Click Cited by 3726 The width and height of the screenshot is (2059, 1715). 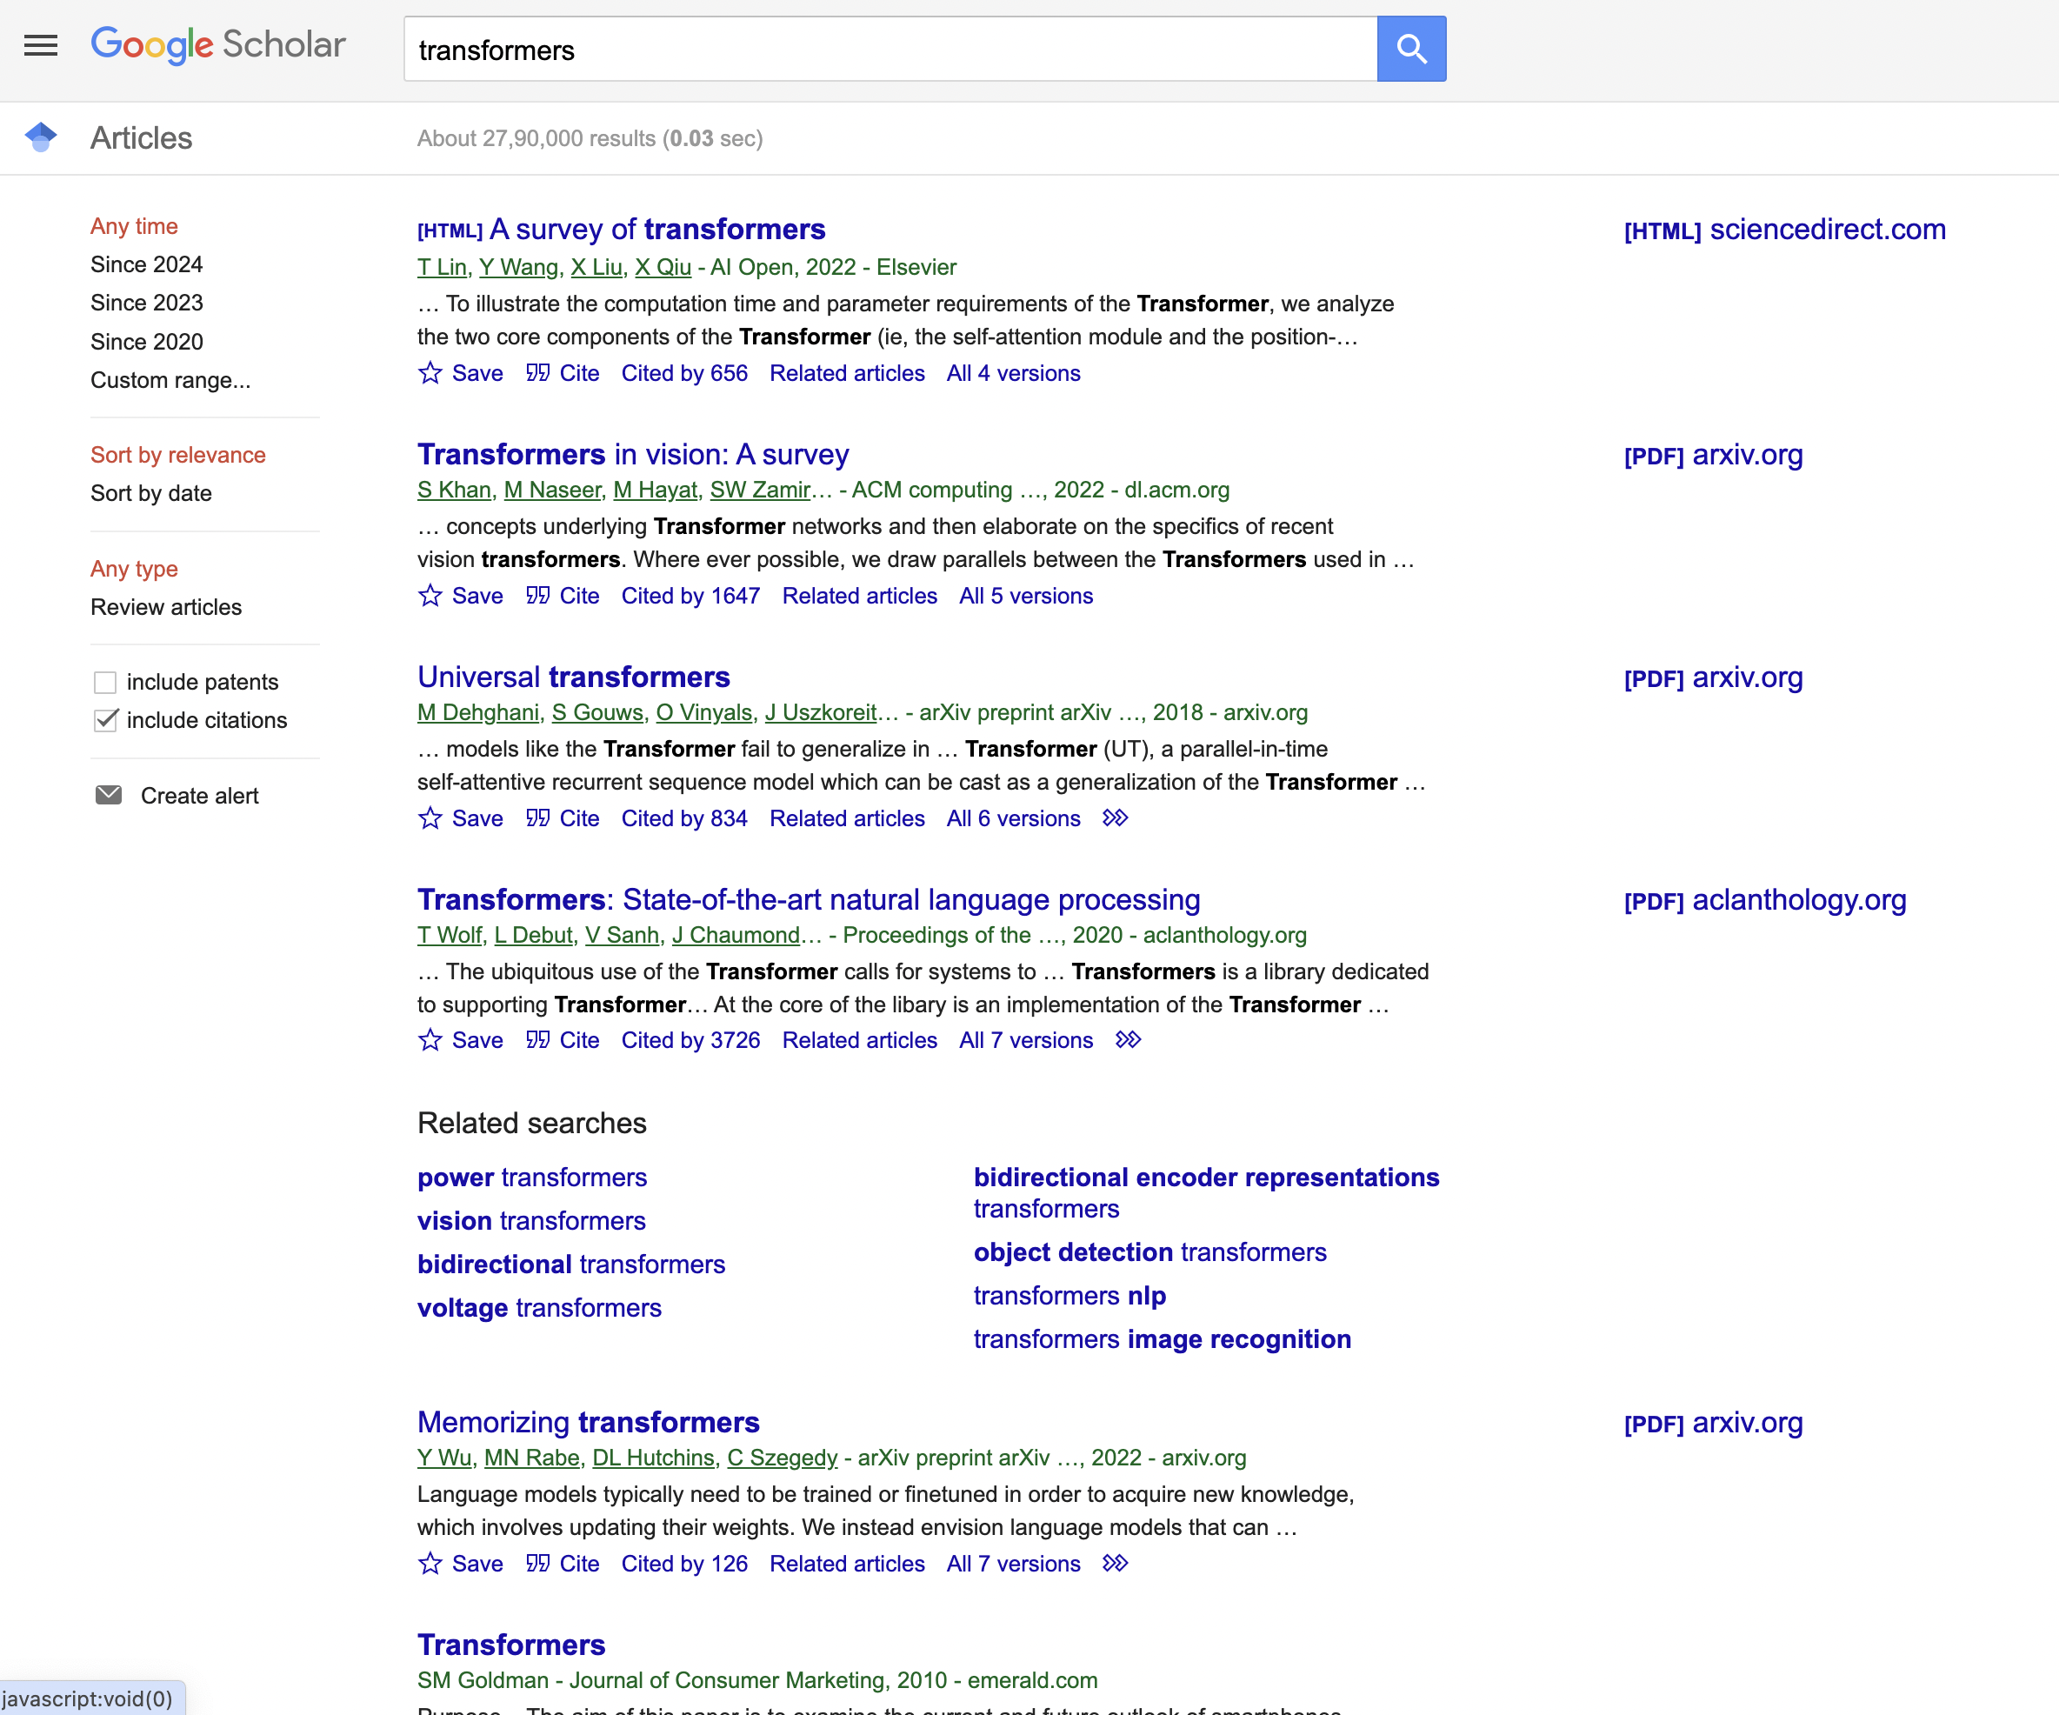coord(690,1040)
